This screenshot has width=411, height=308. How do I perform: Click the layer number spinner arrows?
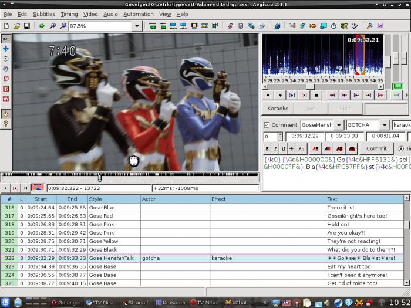coord(280,137)
